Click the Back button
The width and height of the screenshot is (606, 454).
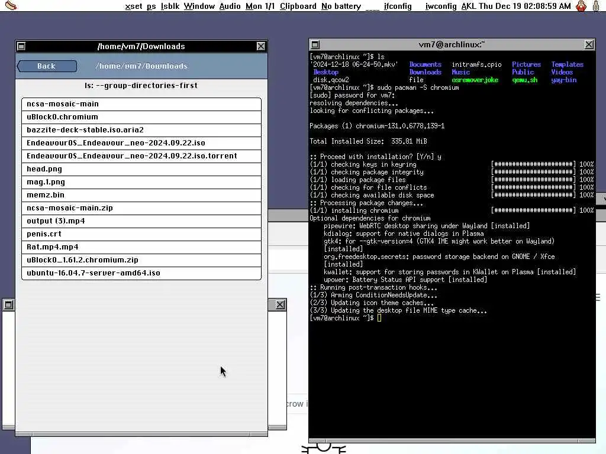pyautogui.click(x=47, y=66)
